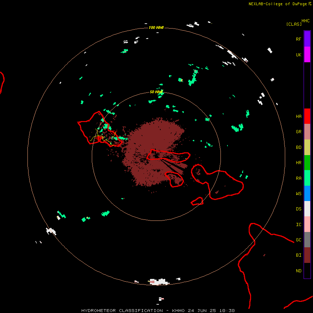This screenshot has height=313, width=313.
Task: Click the 100 NMI range ring label
Action: tap(156, 27)
